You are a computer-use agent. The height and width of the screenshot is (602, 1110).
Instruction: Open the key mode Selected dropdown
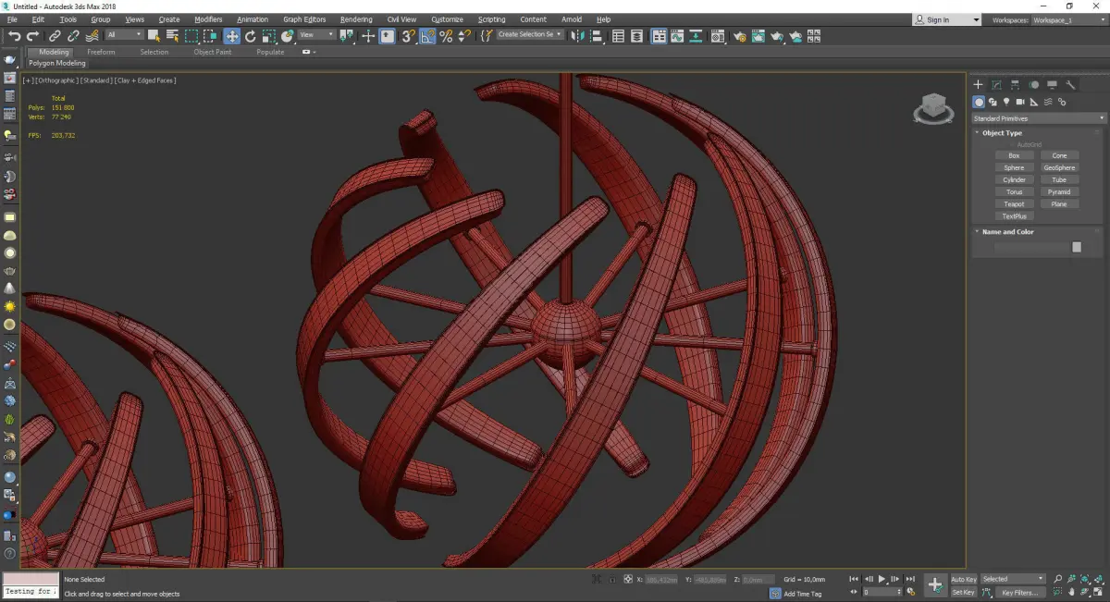pyautogui.click(x=1013, y=579)
